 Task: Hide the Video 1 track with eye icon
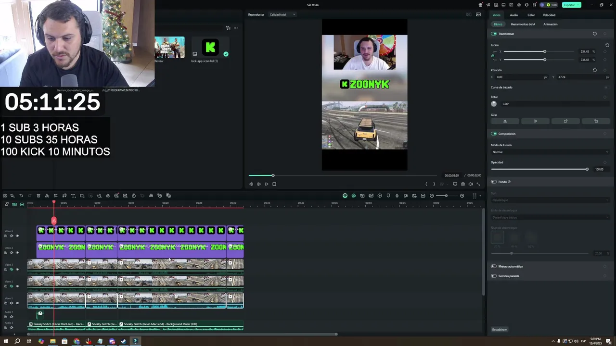(17, 303)
